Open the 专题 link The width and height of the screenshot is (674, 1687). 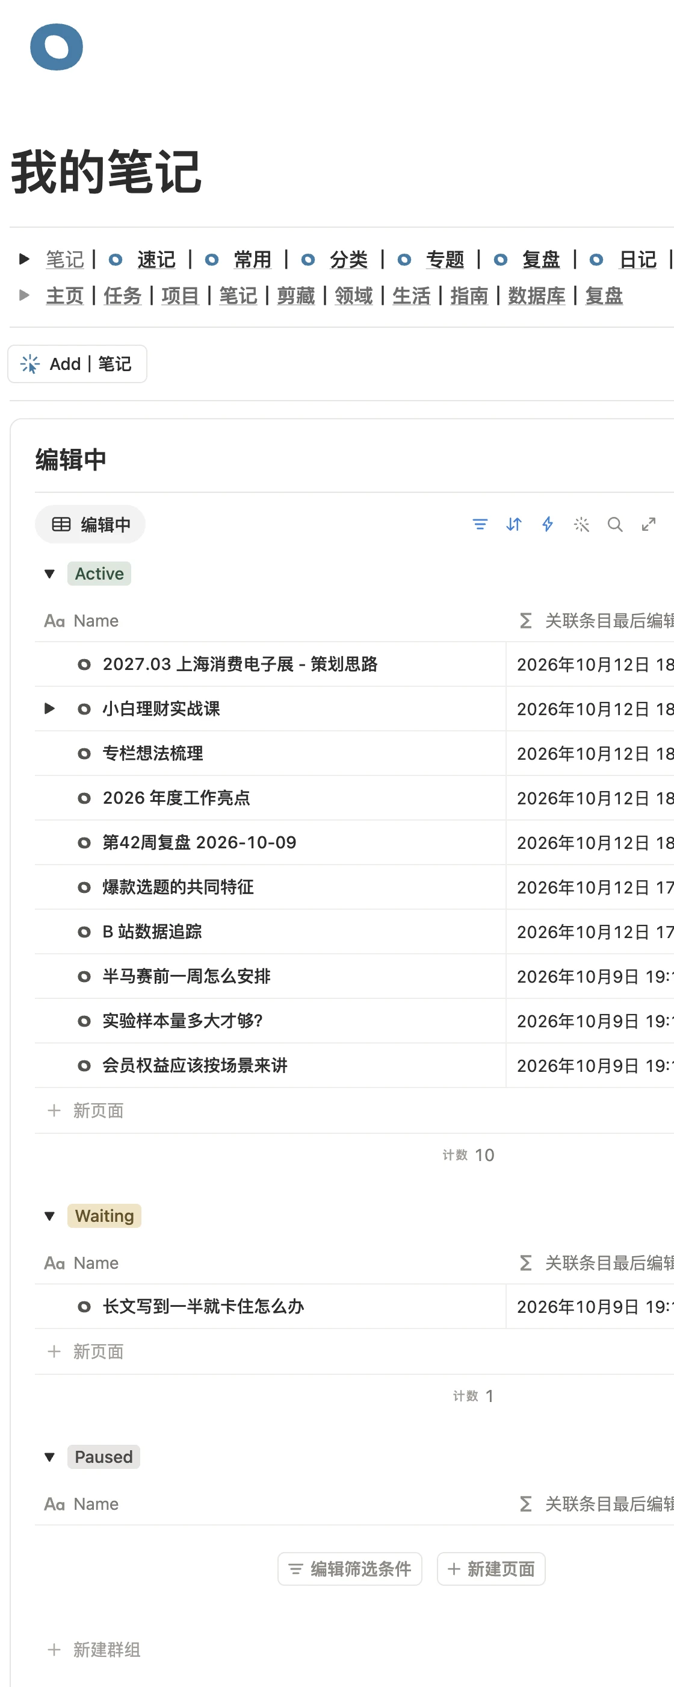pyautogui.click(x=445, y=260)
